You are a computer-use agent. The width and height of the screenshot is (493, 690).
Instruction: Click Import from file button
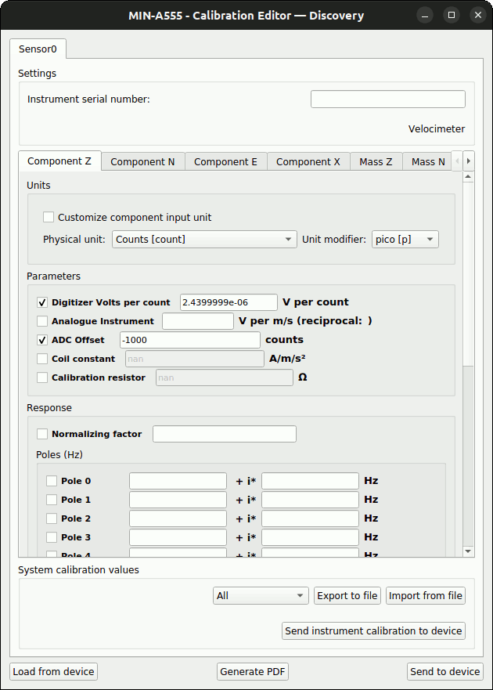point(426,596)
